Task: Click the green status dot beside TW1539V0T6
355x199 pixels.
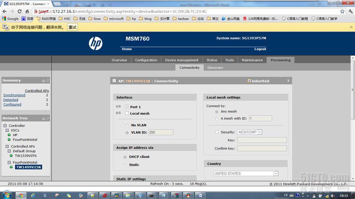Action: (11, 156)
